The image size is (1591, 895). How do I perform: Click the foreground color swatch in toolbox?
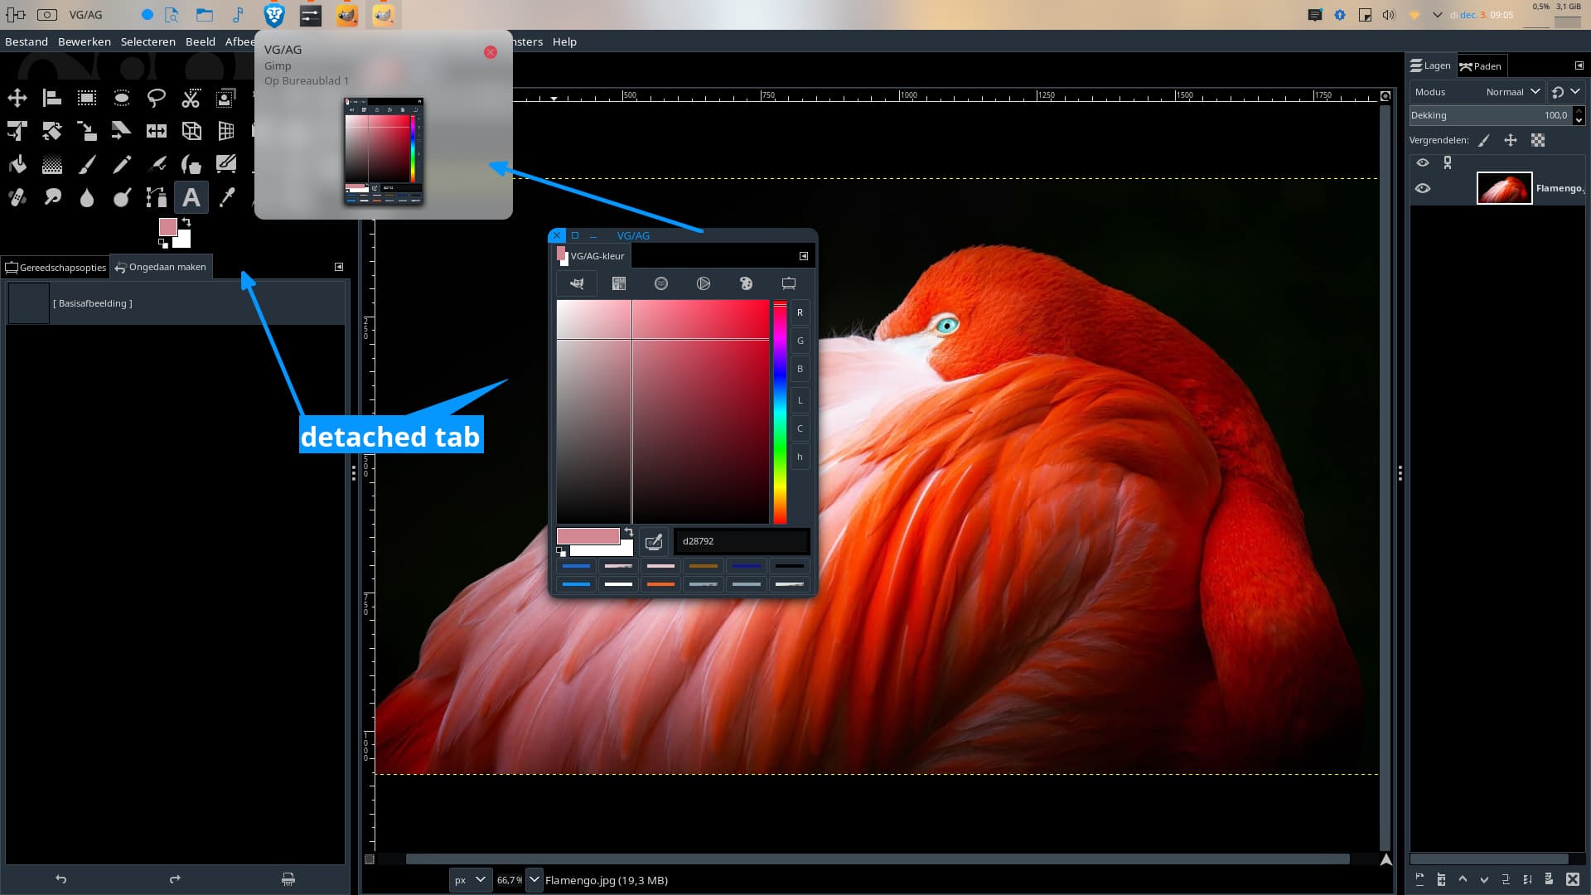(167, 227)
